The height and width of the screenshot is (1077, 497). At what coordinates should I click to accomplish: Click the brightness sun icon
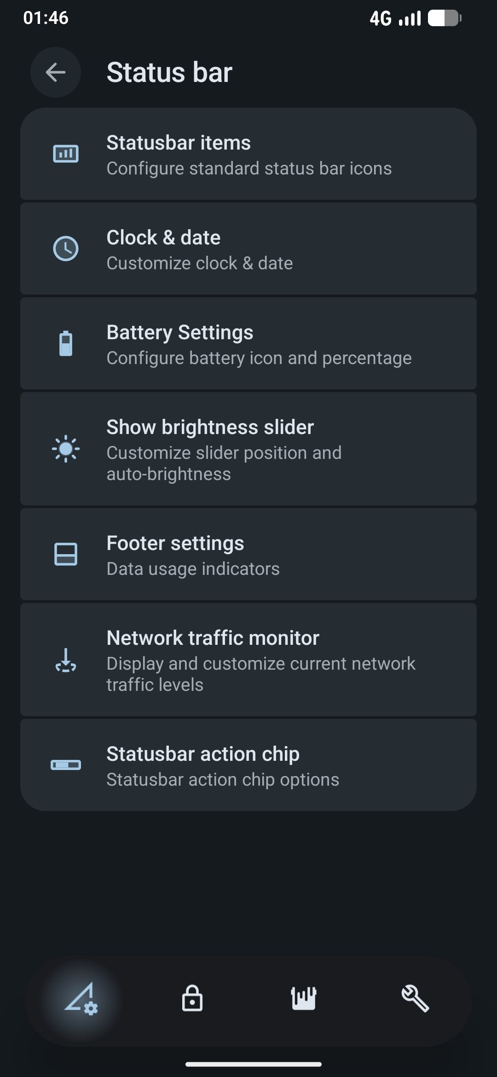[x=66, y=449]
